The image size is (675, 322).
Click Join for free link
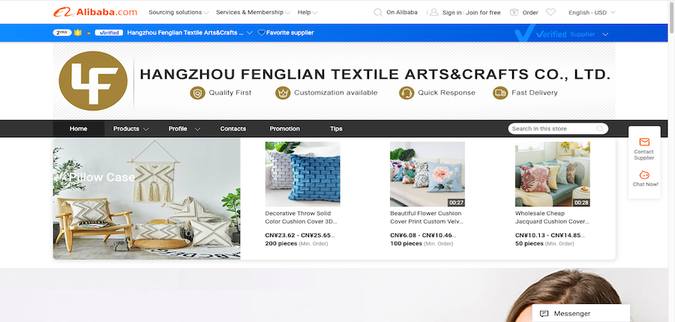pos(483,13)
